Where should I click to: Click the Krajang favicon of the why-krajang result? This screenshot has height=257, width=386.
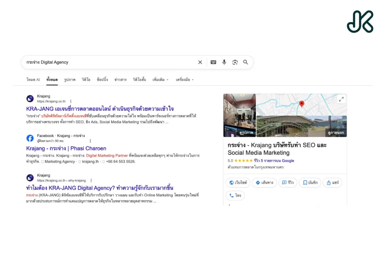point(30,178)
